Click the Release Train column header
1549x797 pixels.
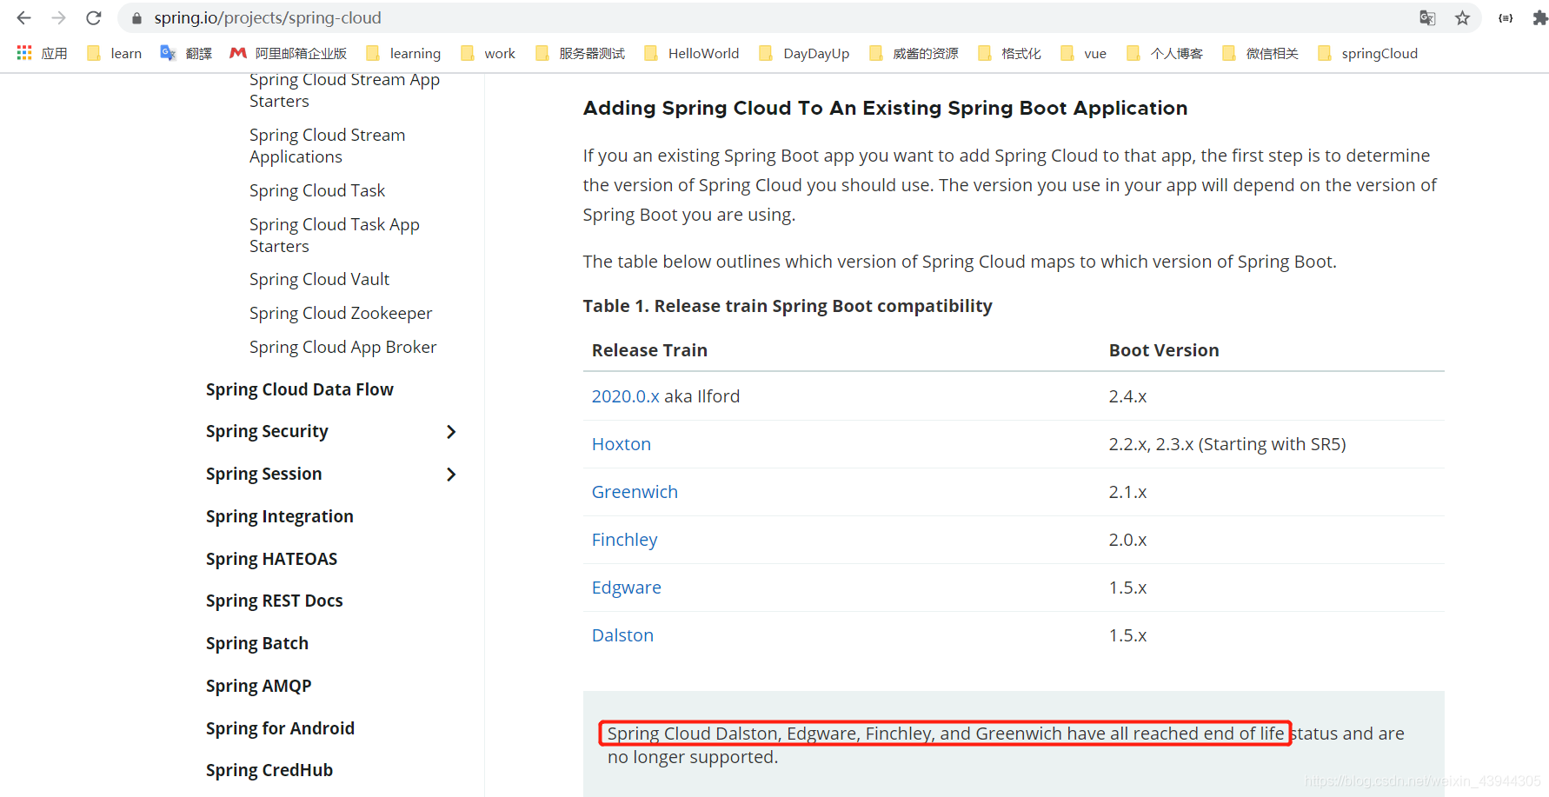pos(649,350)
